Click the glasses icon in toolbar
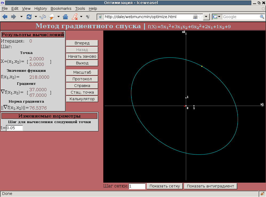Screen dimensions: 266x197 [43, 17]
